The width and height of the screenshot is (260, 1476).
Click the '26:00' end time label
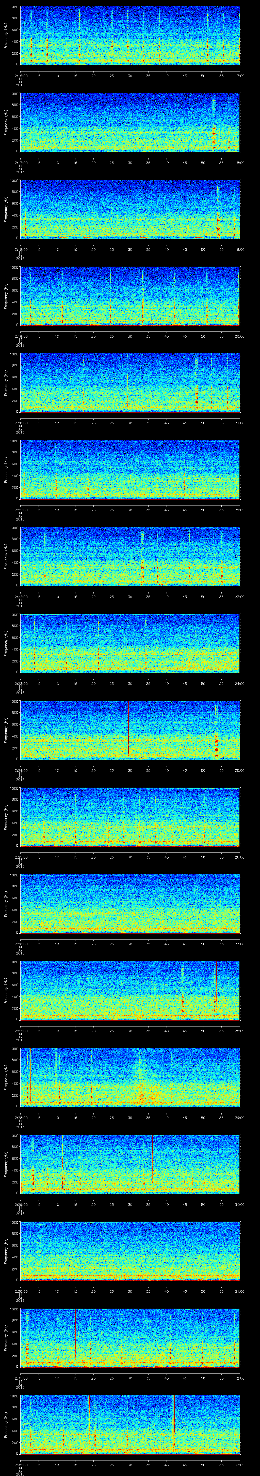pyautogui.click(x=239, y=857)
